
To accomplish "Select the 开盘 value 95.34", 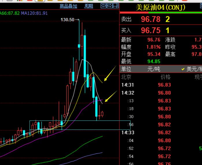I will point(154,54).
